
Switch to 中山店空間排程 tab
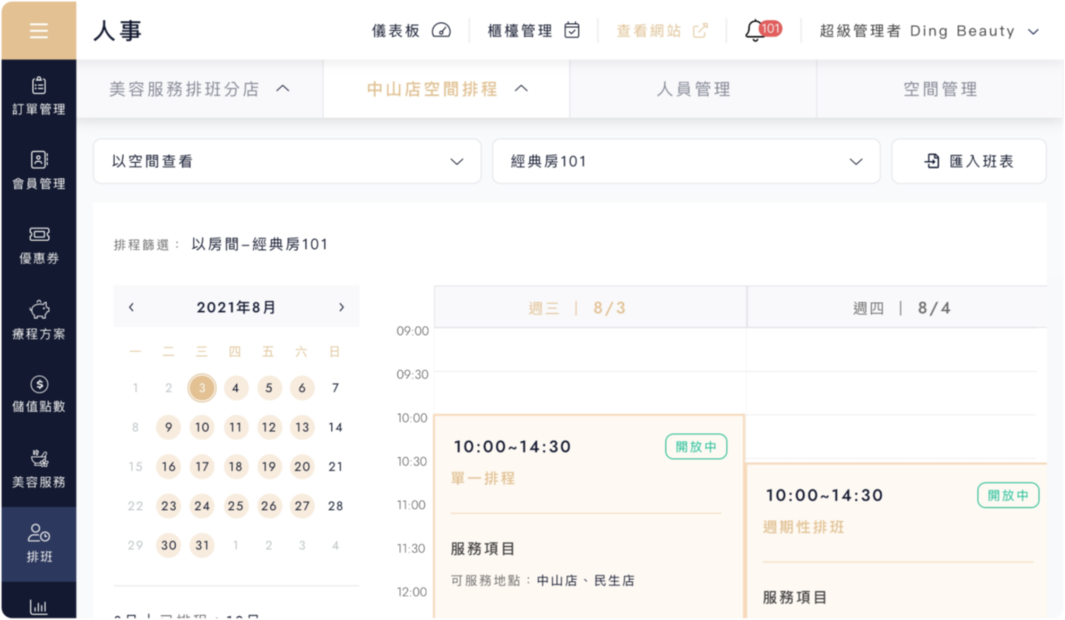click(x=446, y=89)
